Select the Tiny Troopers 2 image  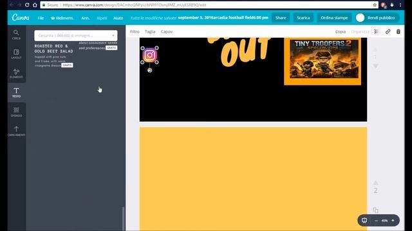click(x=324, y=58)
